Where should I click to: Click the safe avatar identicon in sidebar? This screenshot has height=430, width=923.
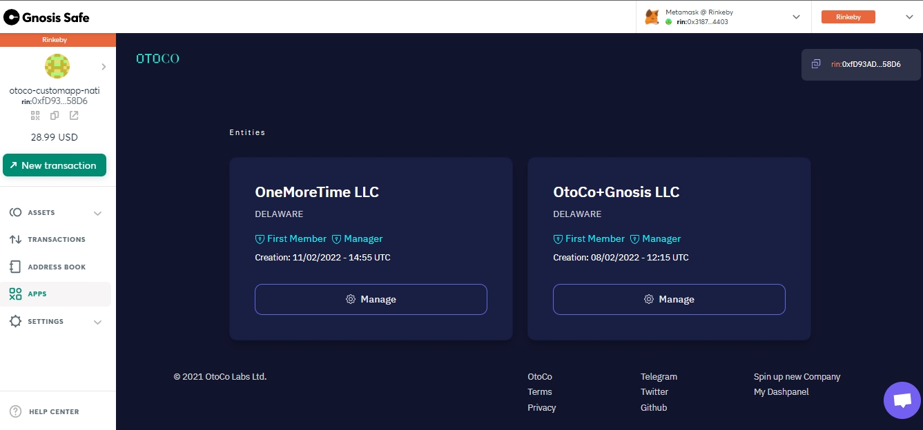[57, 66]
